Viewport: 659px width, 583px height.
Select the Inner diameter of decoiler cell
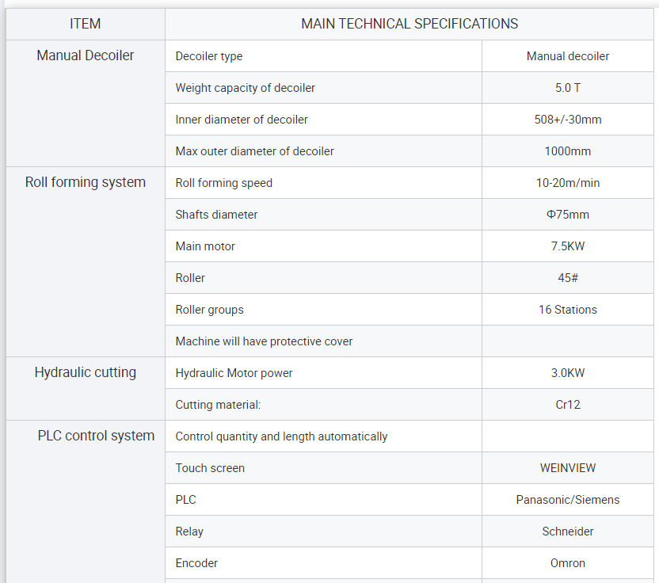pos(323,120)
